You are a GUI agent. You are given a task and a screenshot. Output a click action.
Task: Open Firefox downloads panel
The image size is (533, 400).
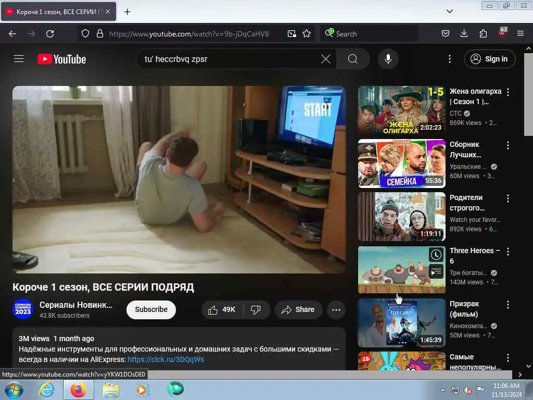(464, 34)
